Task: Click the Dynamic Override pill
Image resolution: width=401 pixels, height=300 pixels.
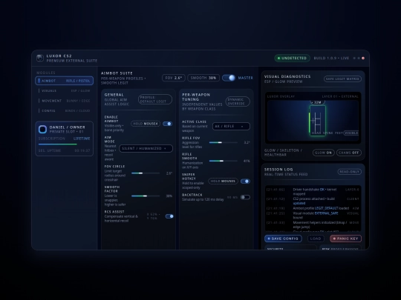Action: point(238,101)
